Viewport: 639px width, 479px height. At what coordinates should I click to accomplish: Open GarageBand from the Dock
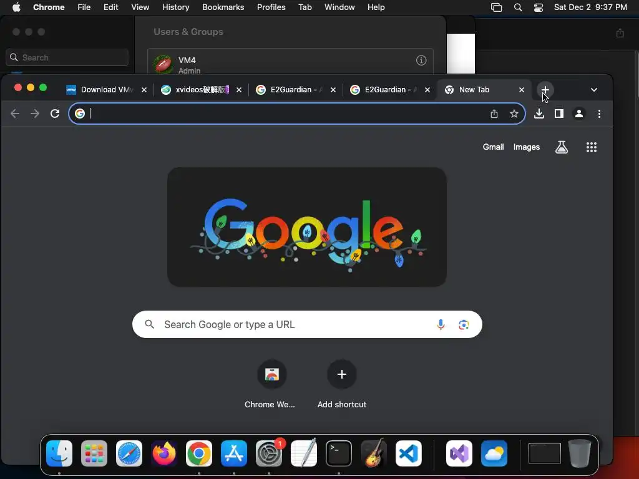374,453
